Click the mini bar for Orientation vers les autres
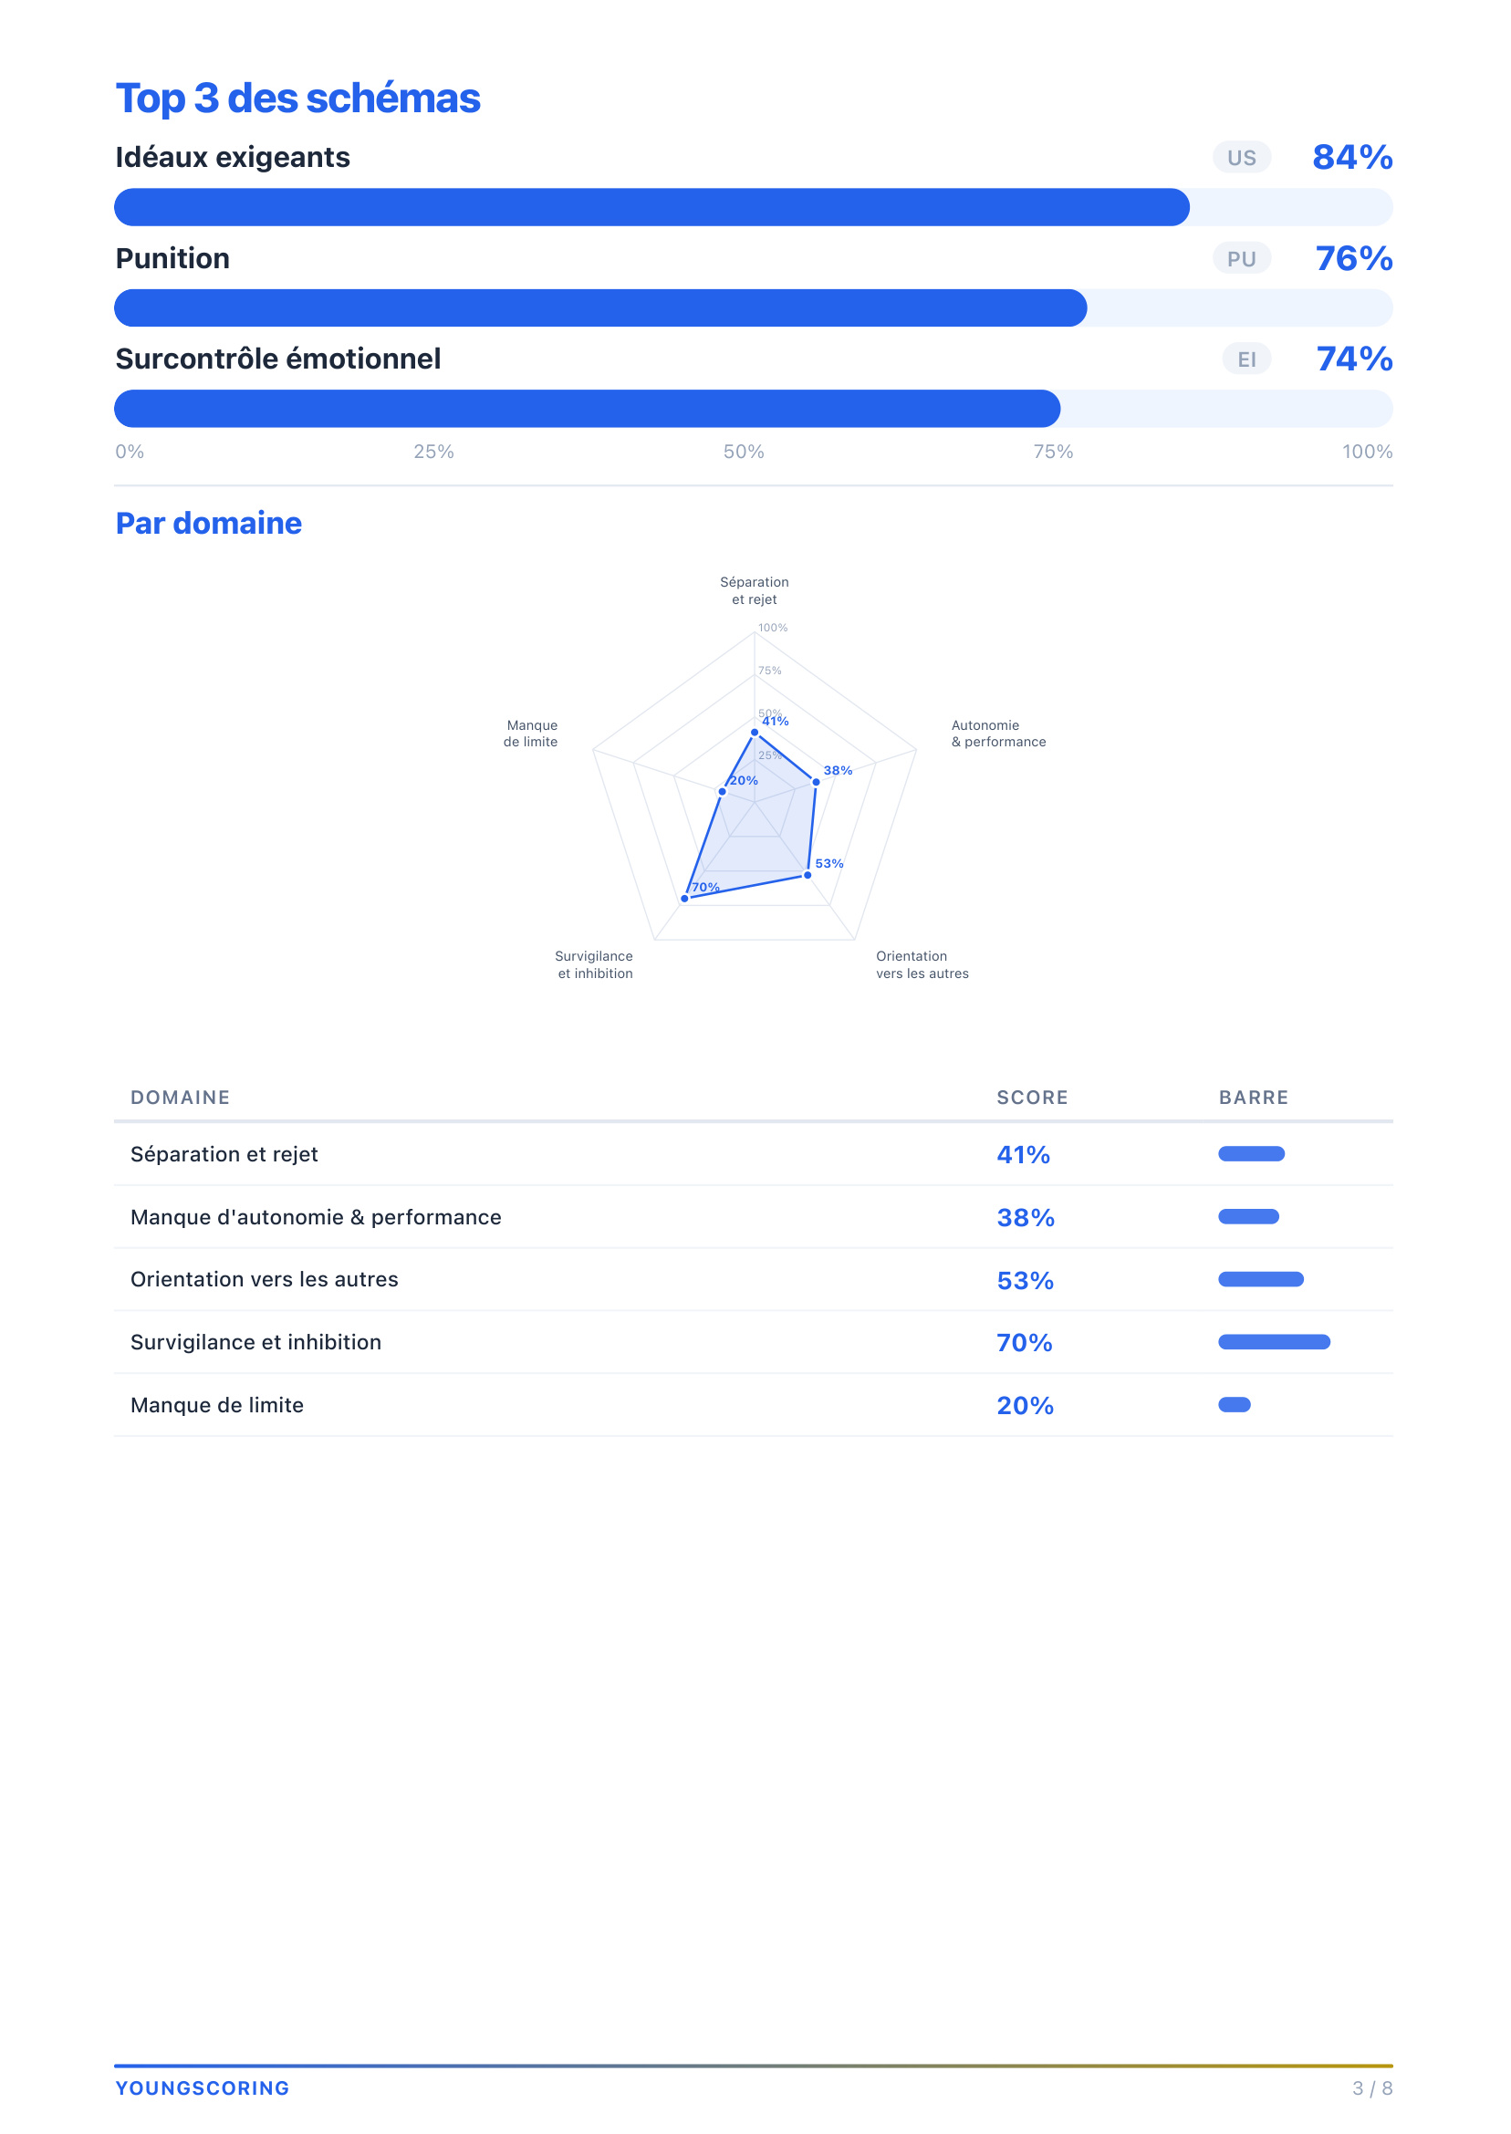 click(x=1261, y=1279)
